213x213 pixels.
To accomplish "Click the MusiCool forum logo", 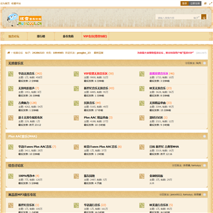I will click(24, 20).
